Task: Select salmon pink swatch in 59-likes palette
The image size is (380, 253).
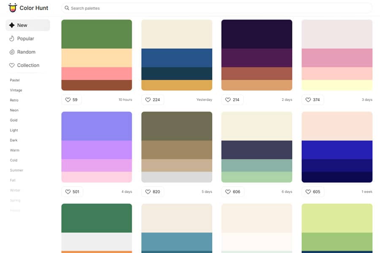Action: 97,74
